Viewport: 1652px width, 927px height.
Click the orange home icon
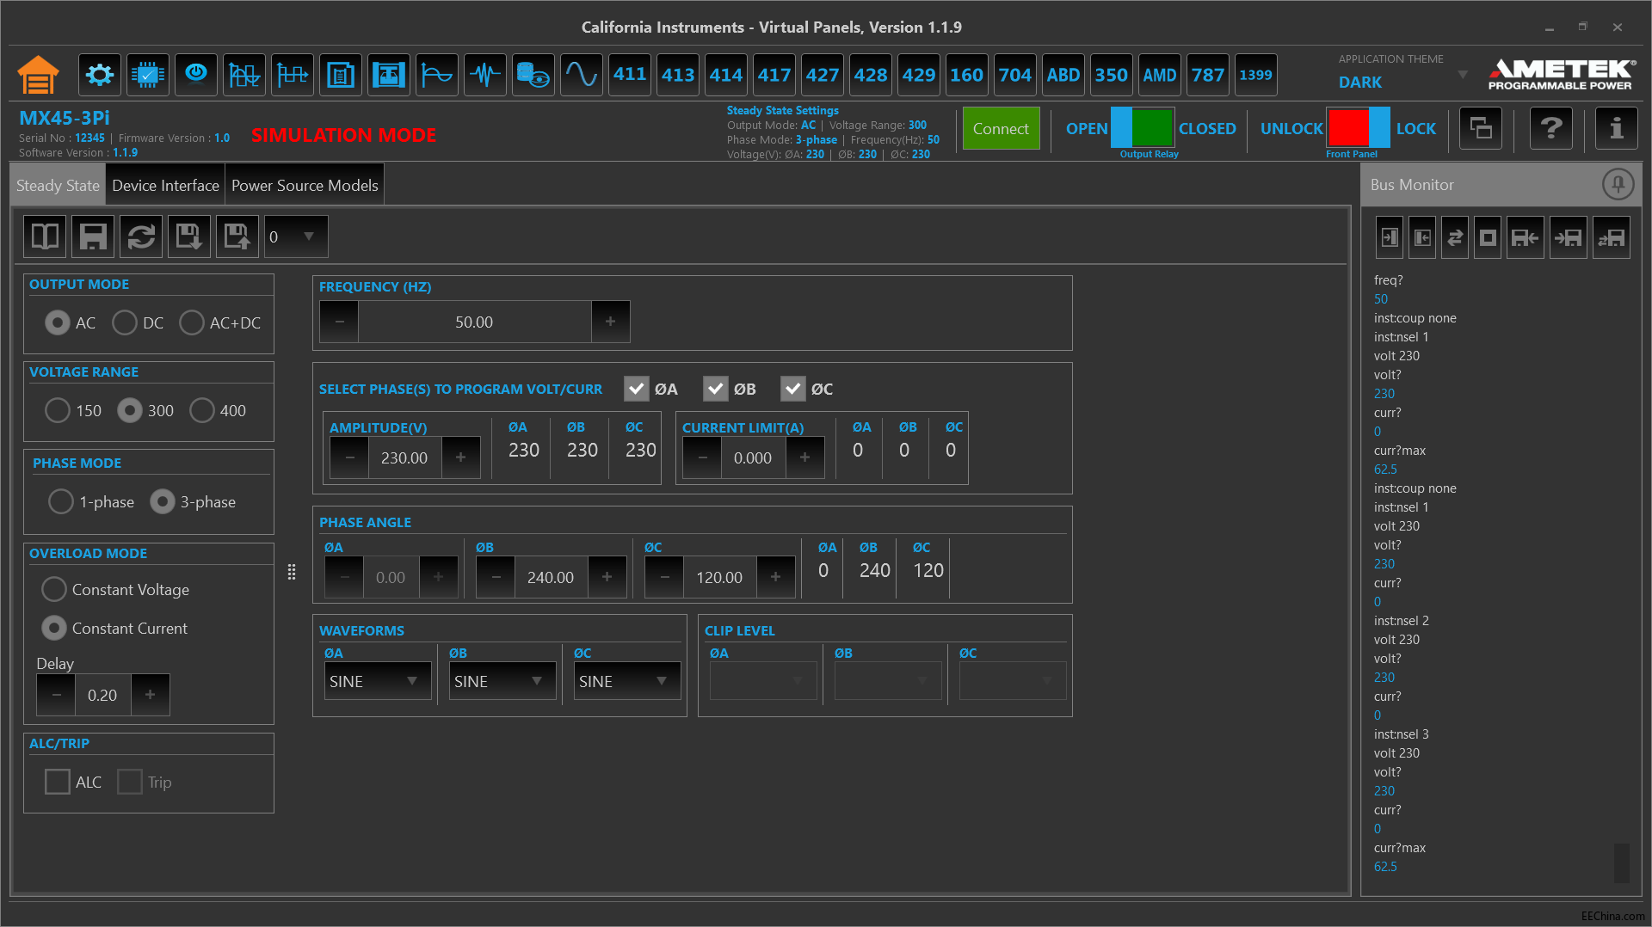pyautogui.click(x=39, y=75)
